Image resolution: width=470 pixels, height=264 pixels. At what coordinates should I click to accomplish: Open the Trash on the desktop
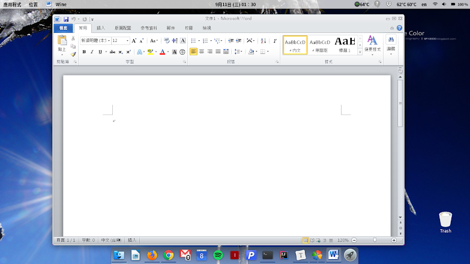[445, 223]
